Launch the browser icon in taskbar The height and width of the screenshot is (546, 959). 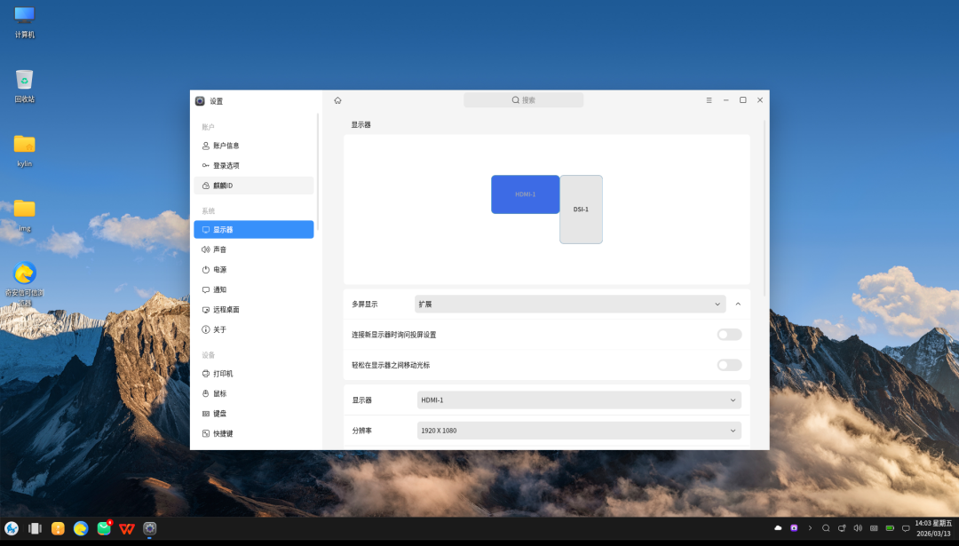pyautogui.click(x=81, y=528)
